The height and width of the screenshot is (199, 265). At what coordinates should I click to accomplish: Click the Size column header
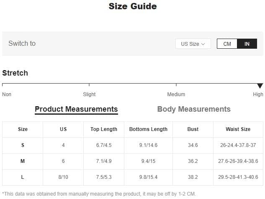(x=23, y=129)
